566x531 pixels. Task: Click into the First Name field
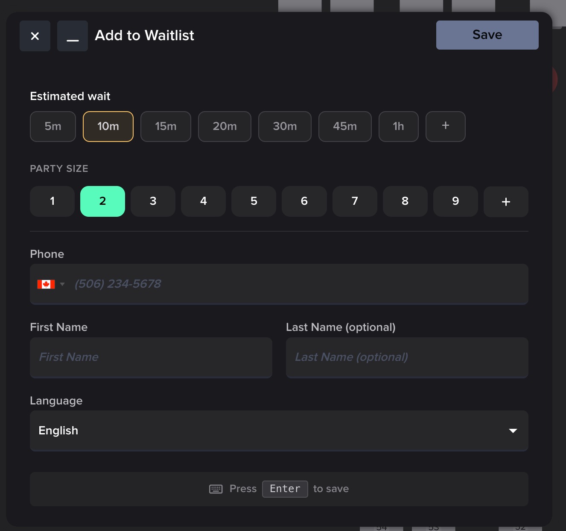[151, 357]
